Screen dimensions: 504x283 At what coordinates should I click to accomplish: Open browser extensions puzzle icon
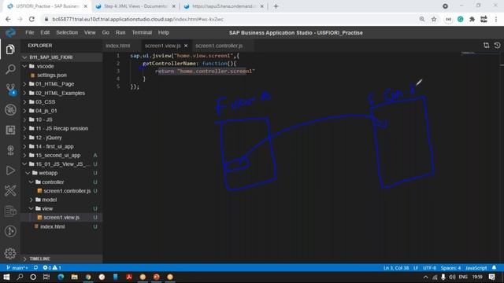click(472, 19)
